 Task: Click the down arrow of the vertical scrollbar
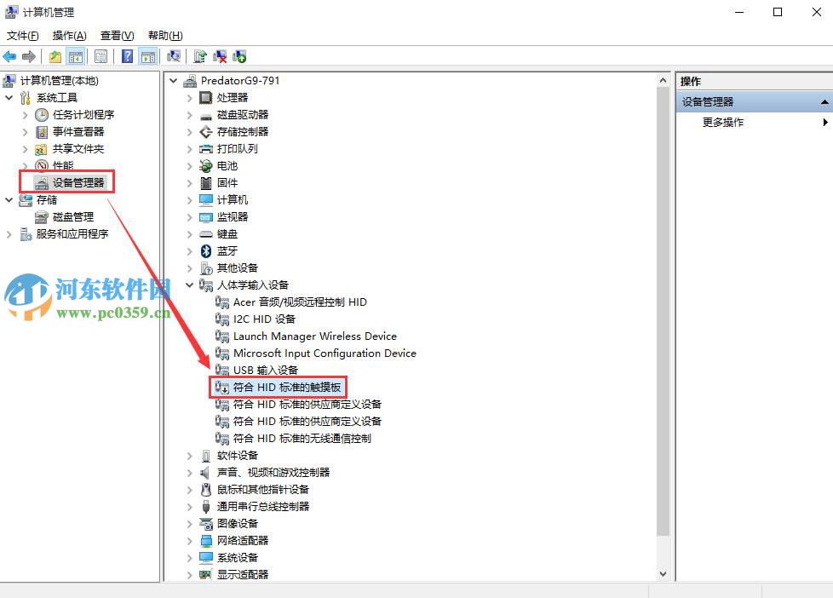coord(664,573)
